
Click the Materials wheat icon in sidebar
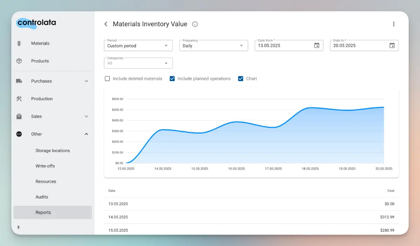[19, 43]
